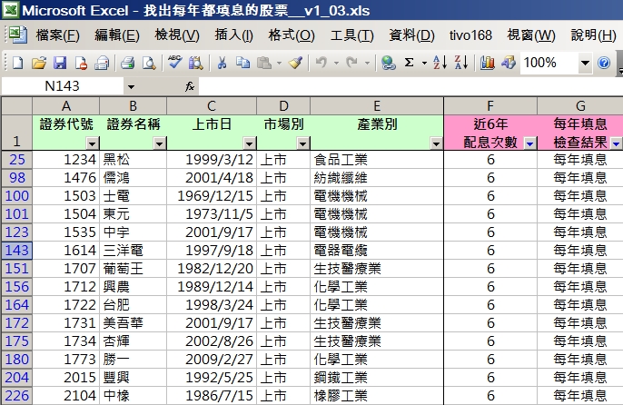Click the 橡膠工業 cell in row 226
Screen dimensions: 623x405
377,396
